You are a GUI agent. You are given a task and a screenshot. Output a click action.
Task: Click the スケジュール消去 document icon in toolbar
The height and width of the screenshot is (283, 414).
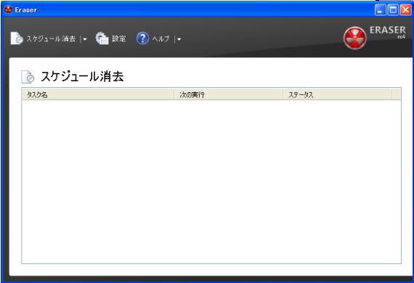click(x=17, y=38)
